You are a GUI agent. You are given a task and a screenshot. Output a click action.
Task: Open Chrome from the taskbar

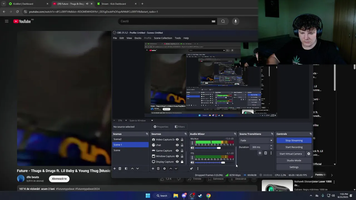point(208,196)
